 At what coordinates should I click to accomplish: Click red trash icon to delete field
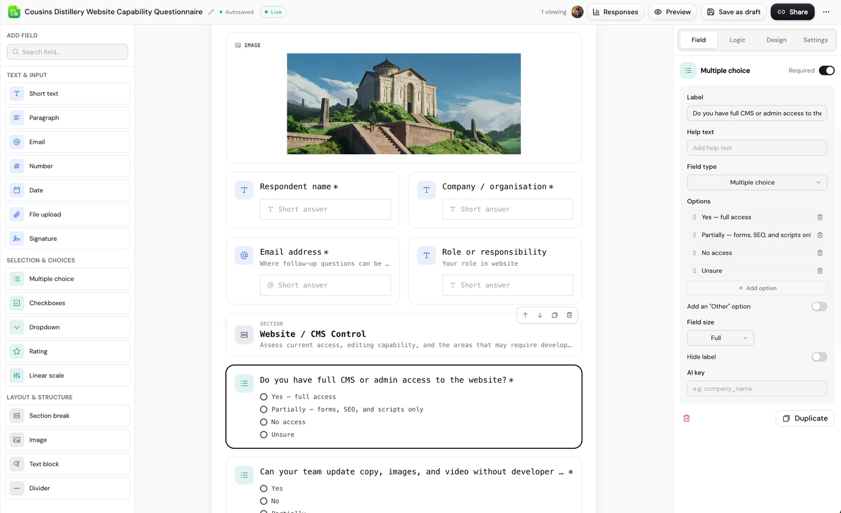coord(687,418)
